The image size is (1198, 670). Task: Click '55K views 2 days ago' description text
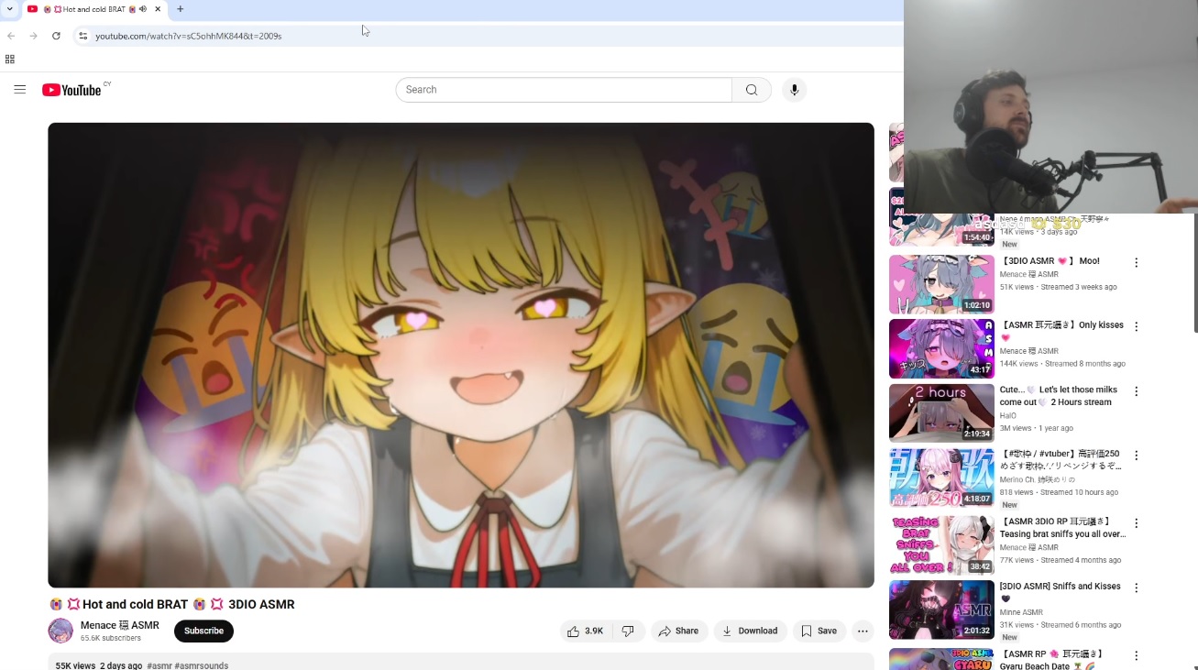(x=98, y=665)
